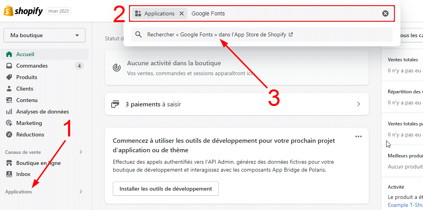Expand the Applications section chevron
423x210 pixels.
coord(81,191)
